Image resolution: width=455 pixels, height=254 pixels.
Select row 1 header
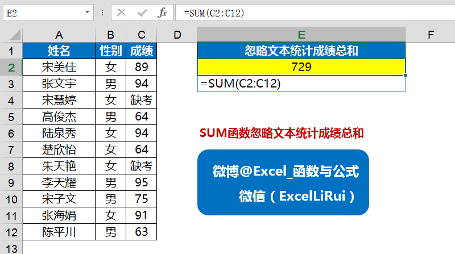pyautogui.click(x=11, y=51)
